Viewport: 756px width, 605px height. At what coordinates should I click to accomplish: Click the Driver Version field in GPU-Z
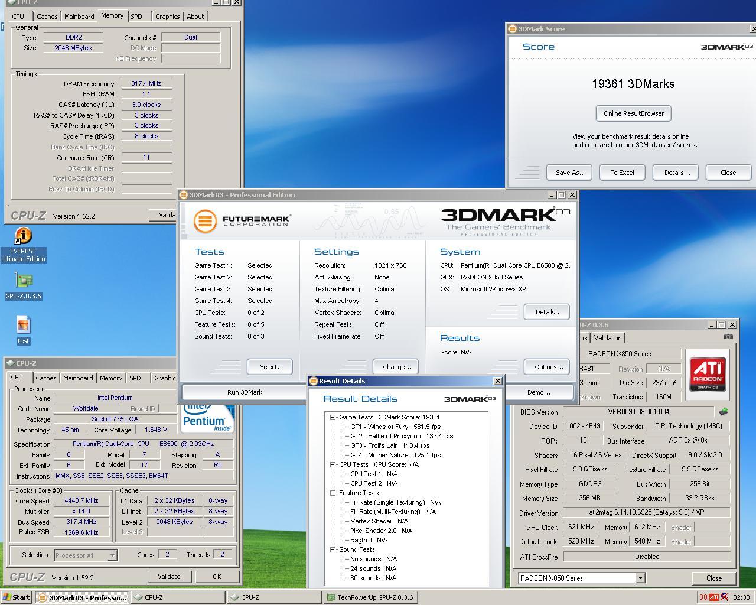click(x=647, y=513)
